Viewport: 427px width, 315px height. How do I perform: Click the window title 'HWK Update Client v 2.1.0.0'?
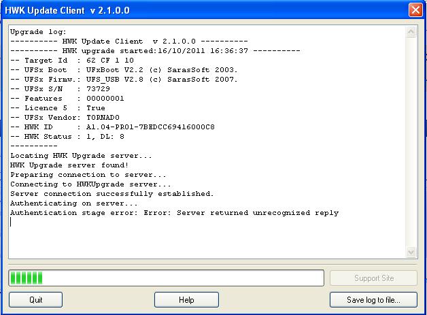(67, 10)
